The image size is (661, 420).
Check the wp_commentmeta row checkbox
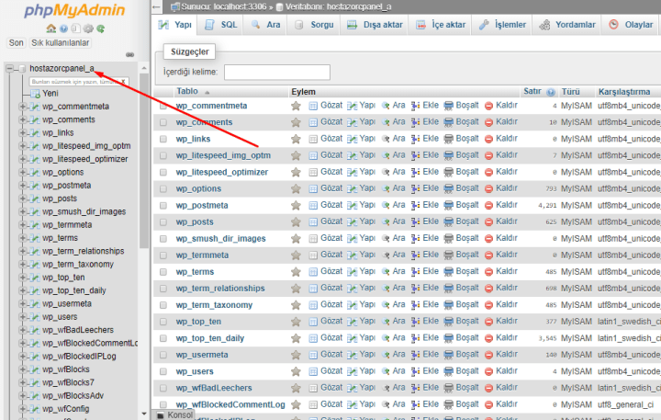(x=163, y=106)
